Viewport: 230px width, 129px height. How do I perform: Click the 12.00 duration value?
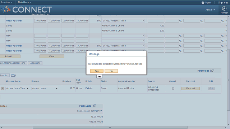tap(73, 89)
